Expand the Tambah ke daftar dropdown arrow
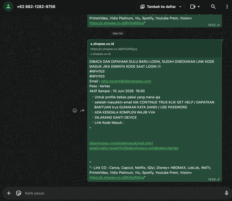This screenshot has width=232, height=201. tap(180, 6)
